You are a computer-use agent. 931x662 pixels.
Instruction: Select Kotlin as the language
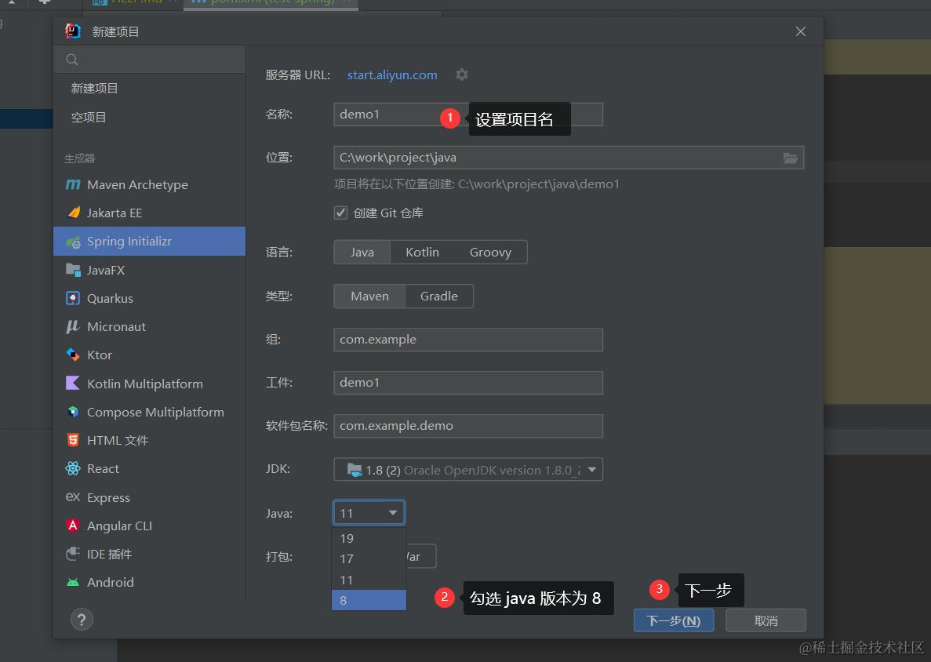point(422,253)
